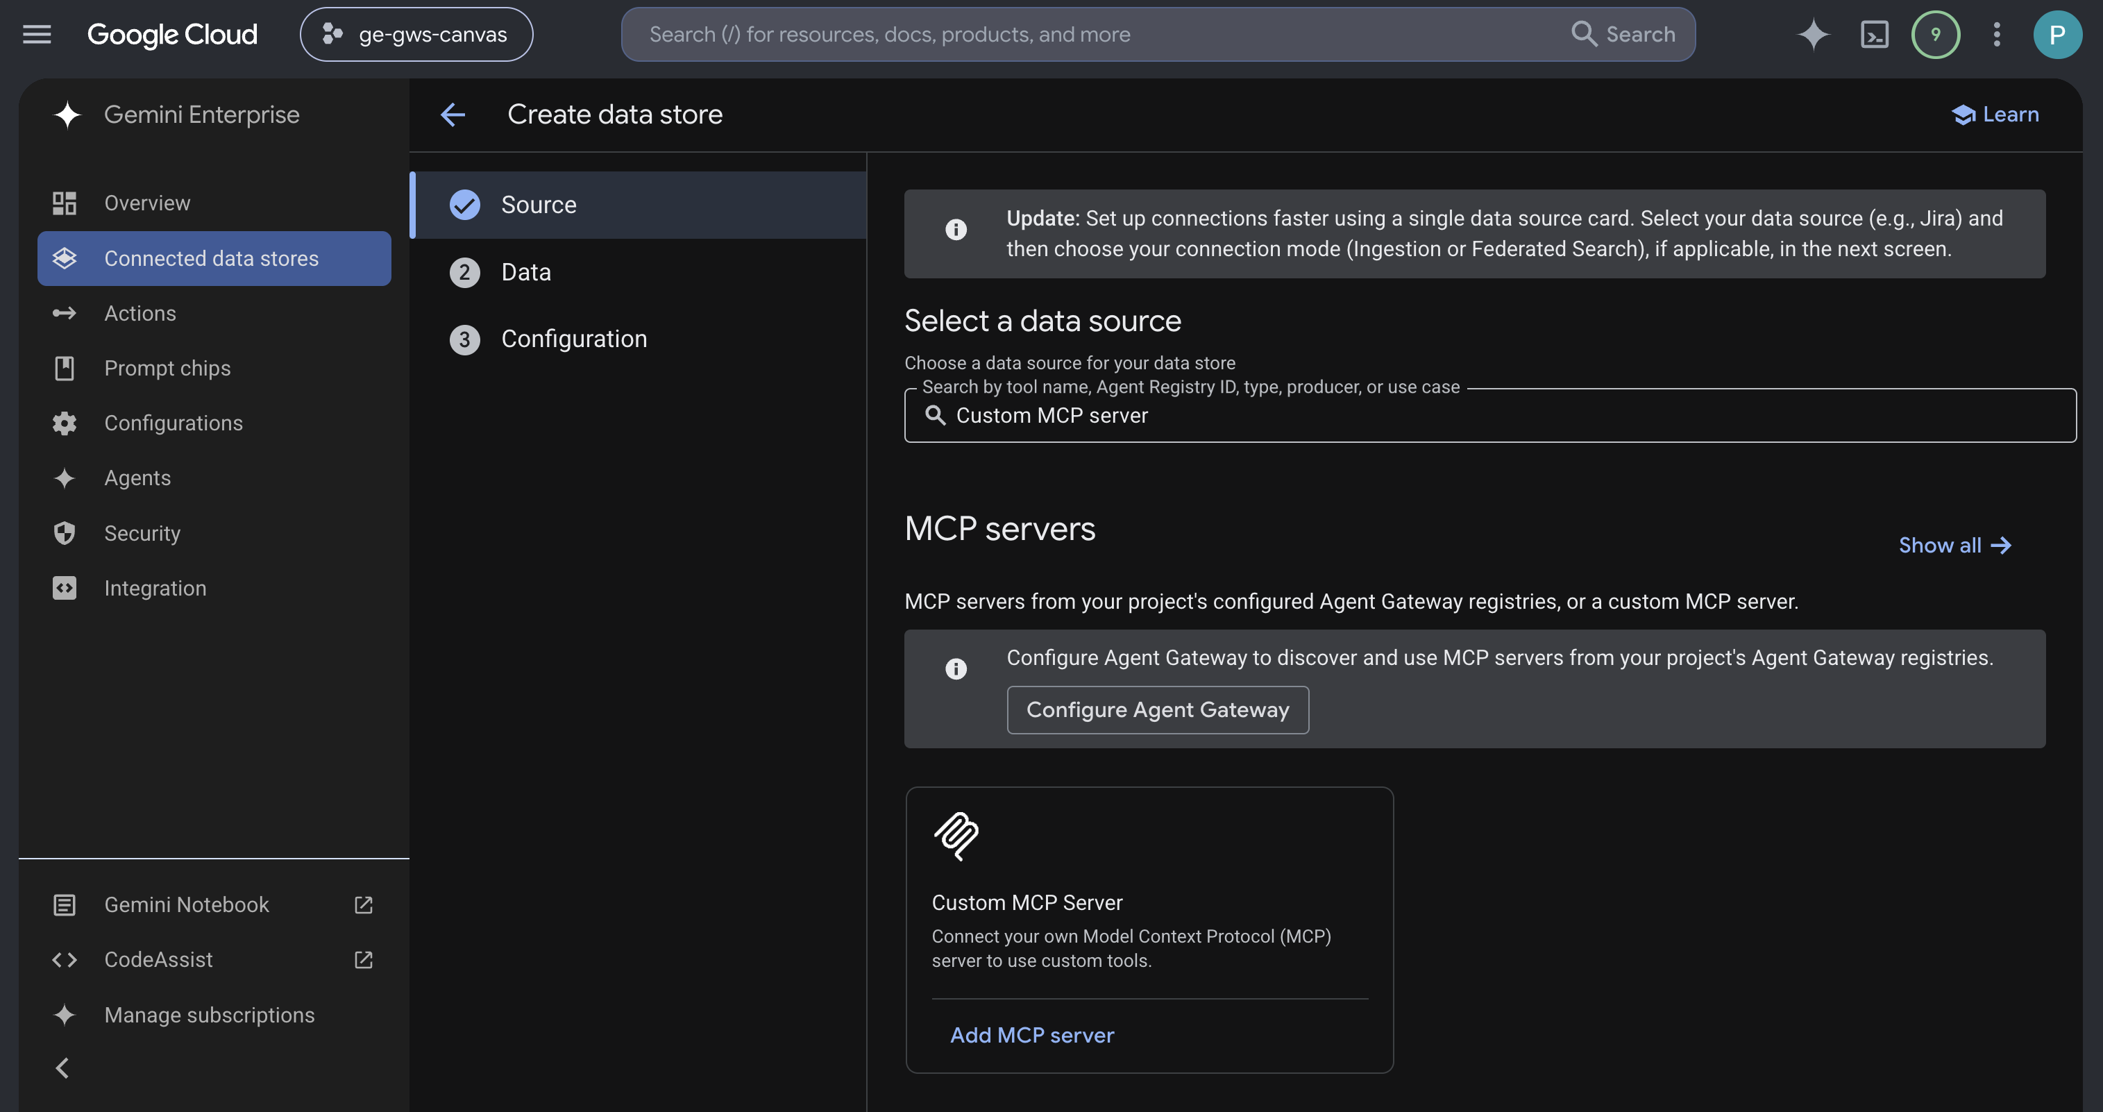
Task: Click the Agent Gateway notice info icon
Action: [x=956, y=669]
